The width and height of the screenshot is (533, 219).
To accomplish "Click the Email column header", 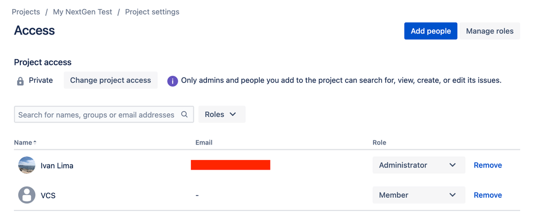I will pos(204,142).
